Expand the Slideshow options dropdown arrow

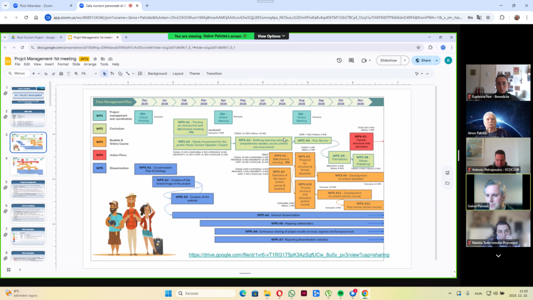click(x=405, y=60)
